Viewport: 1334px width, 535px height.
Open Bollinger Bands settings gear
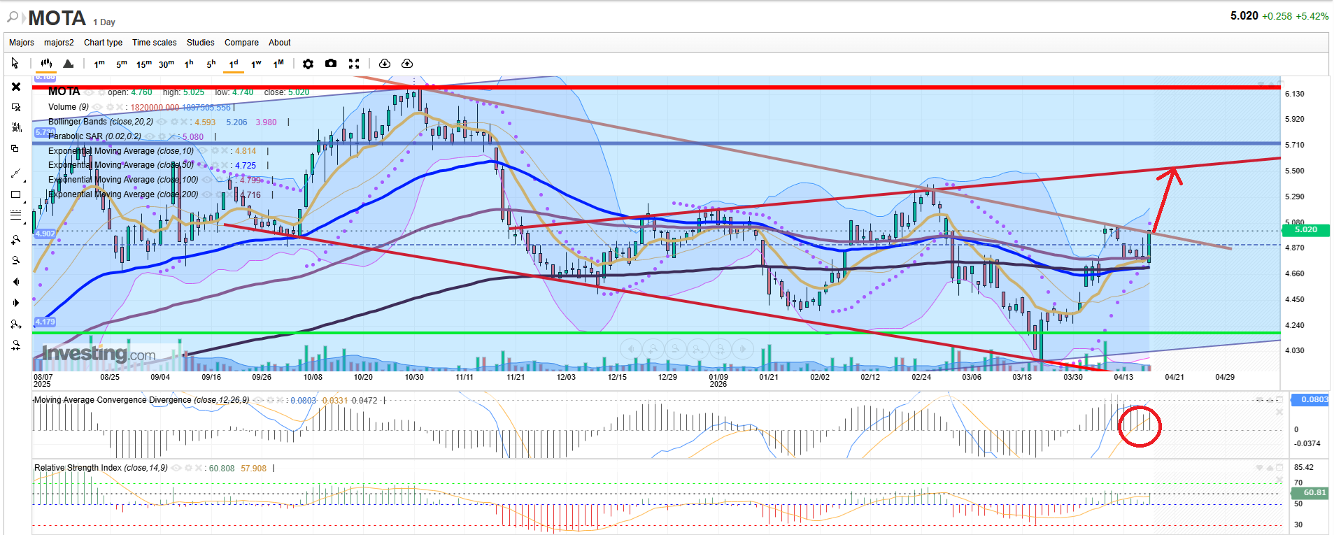coord(173,122)
